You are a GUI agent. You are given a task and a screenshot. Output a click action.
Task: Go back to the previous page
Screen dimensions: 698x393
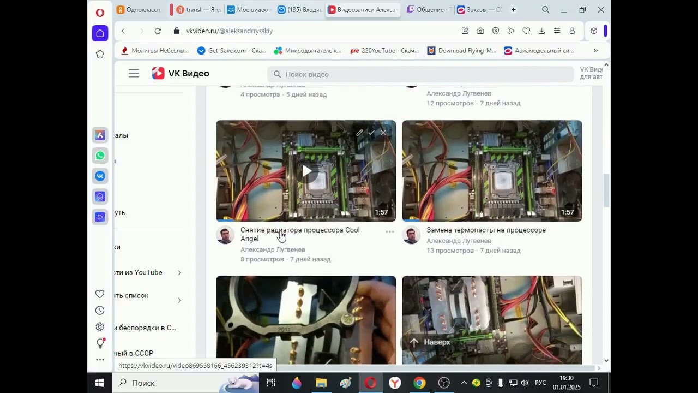click(123, 31)
